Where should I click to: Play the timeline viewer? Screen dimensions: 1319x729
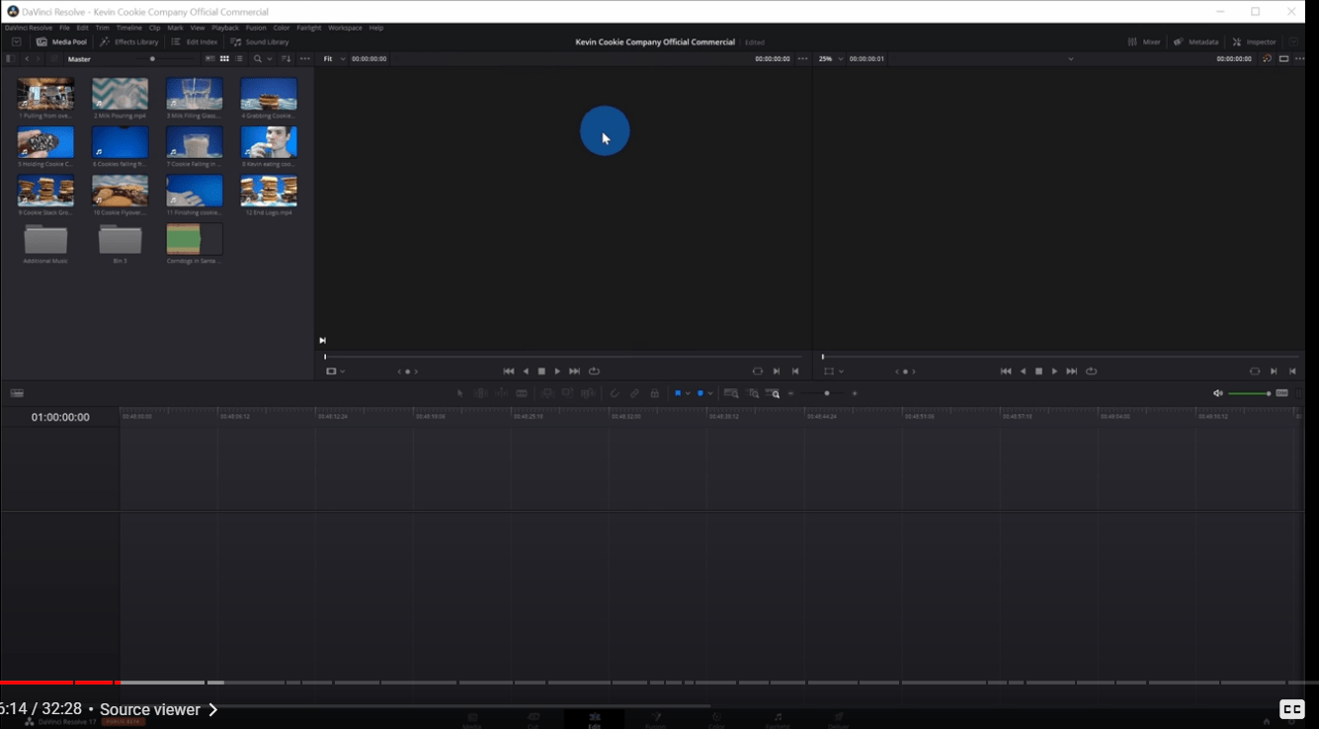[x=1054, y=371]
